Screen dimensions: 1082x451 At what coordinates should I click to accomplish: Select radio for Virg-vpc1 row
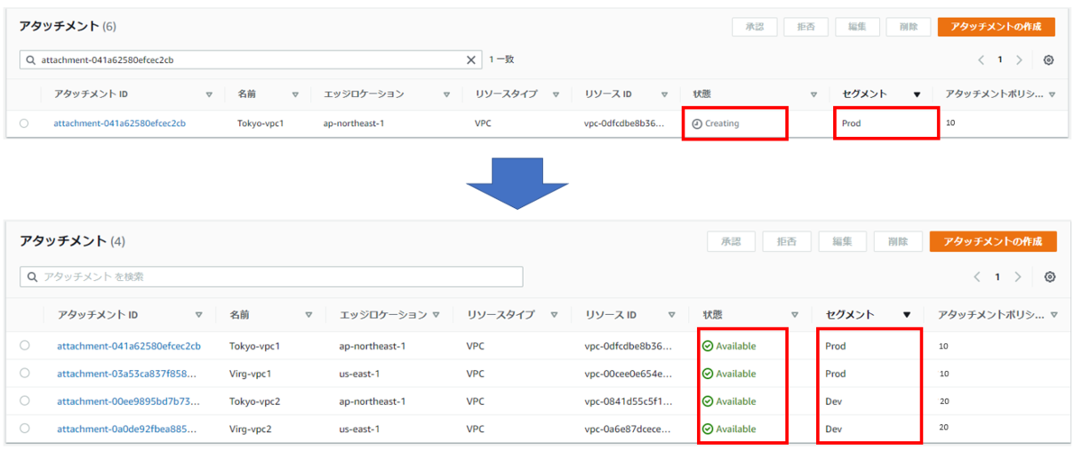tap(24, 374)
